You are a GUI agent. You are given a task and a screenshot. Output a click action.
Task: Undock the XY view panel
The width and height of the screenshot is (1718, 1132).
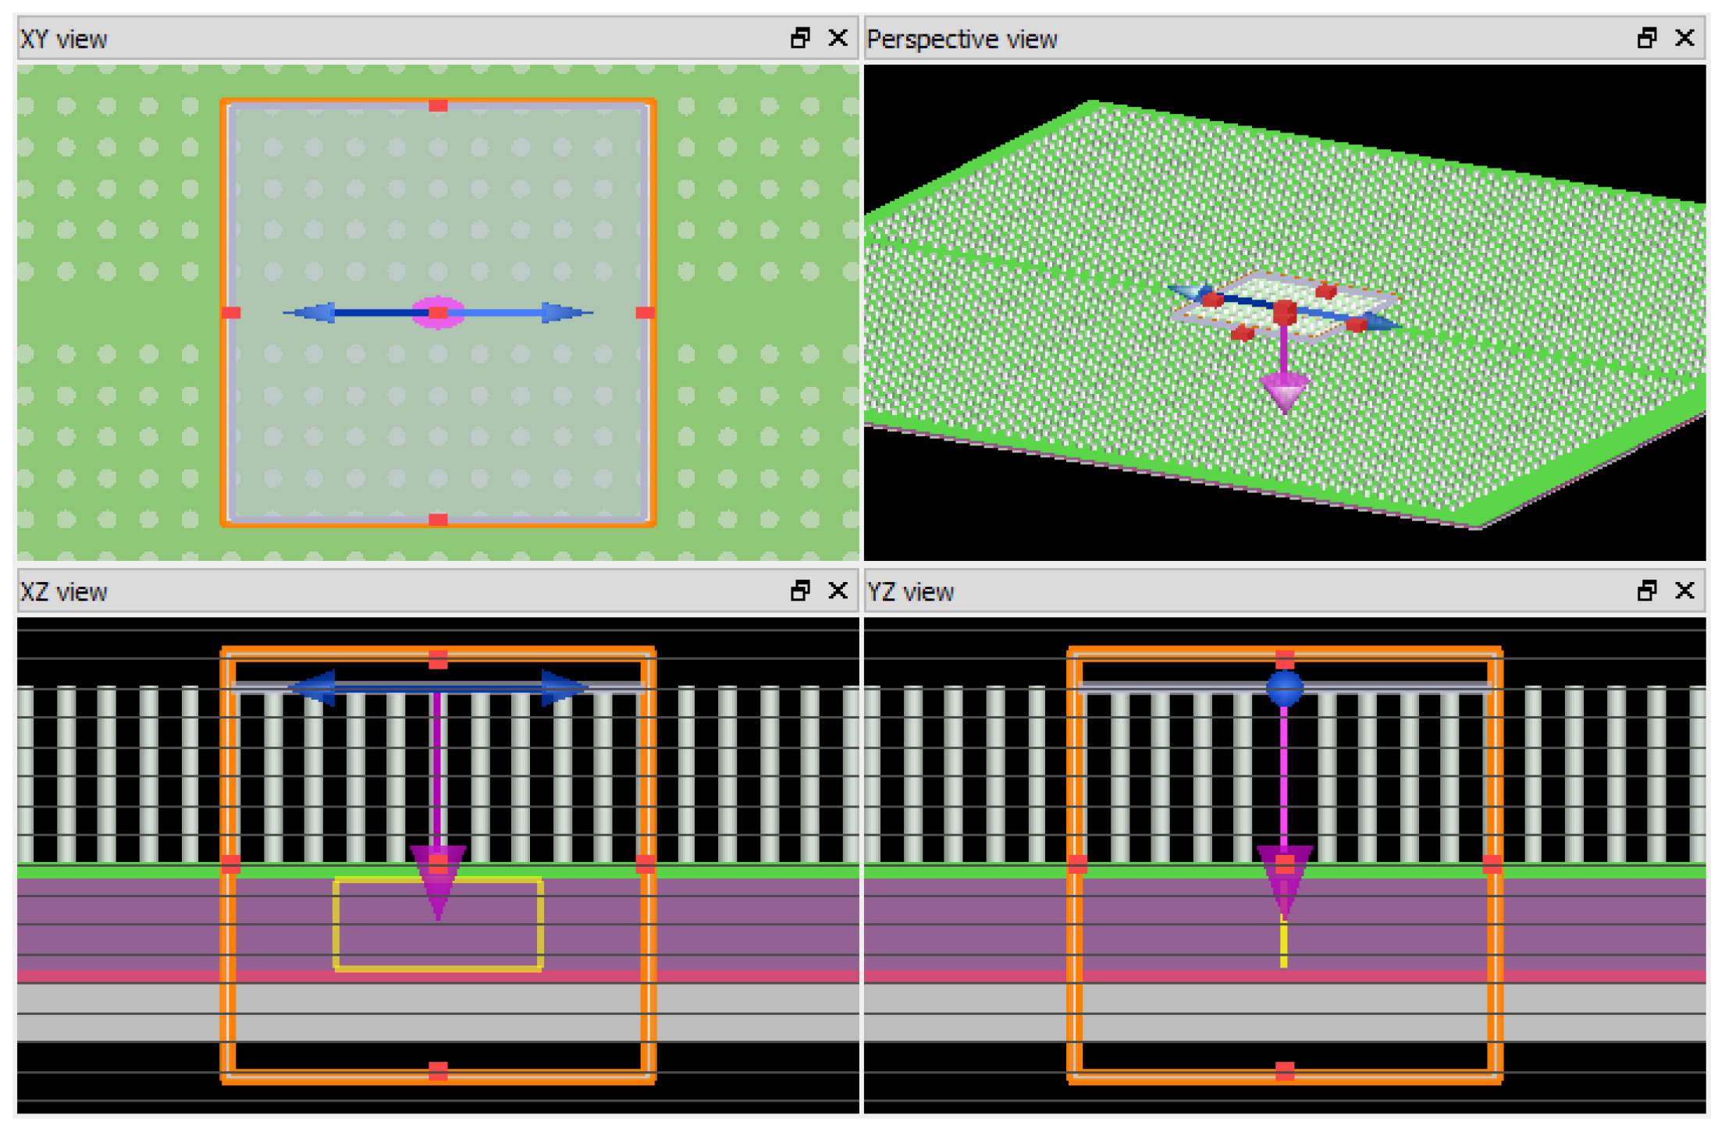tap(799, 37)
